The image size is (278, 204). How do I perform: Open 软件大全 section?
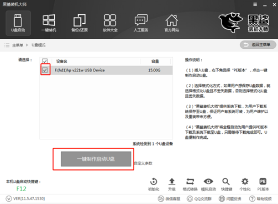110,23
